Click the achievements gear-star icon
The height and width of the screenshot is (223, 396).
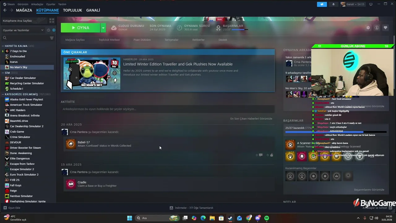(x=218, y=28)
